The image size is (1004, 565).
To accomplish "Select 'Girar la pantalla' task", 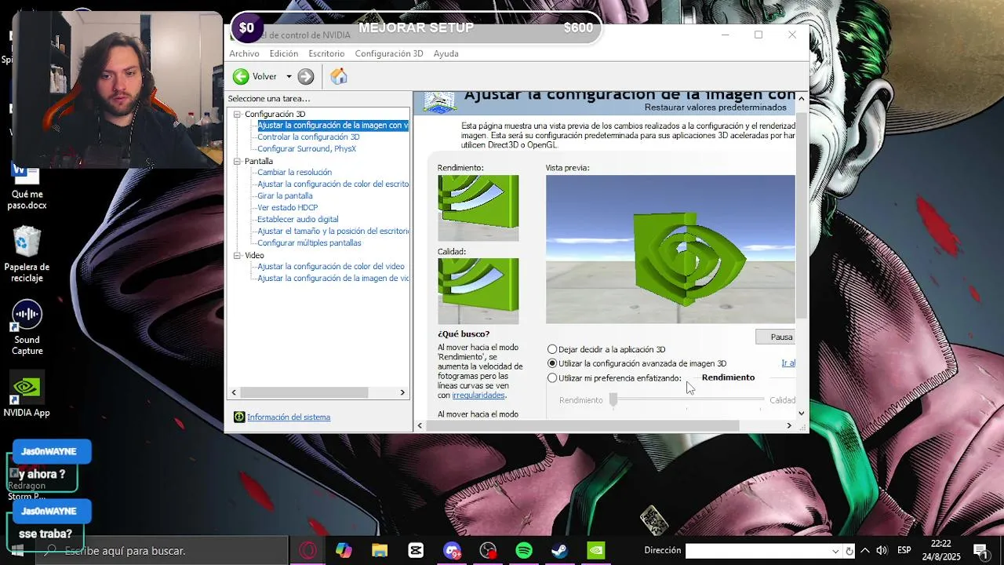I will [285, 195].
